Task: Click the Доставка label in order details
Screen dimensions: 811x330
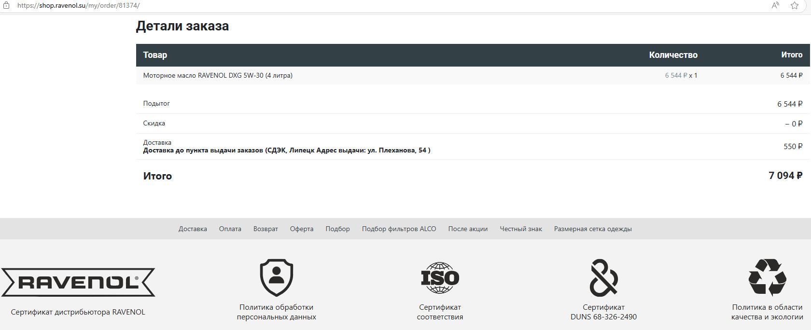Action: click(157, 142)
